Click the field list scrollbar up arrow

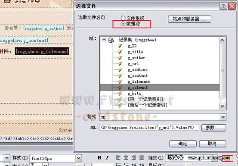pos(223,40)
